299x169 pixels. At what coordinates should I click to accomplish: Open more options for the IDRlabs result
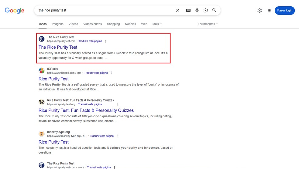pyautogui.click(x=111, y=73)
